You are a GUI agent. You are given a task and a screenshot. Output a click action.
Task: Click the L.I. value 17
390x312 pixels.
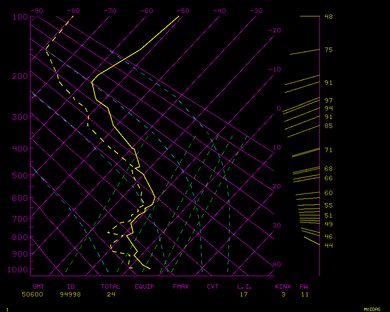point(244,294)
